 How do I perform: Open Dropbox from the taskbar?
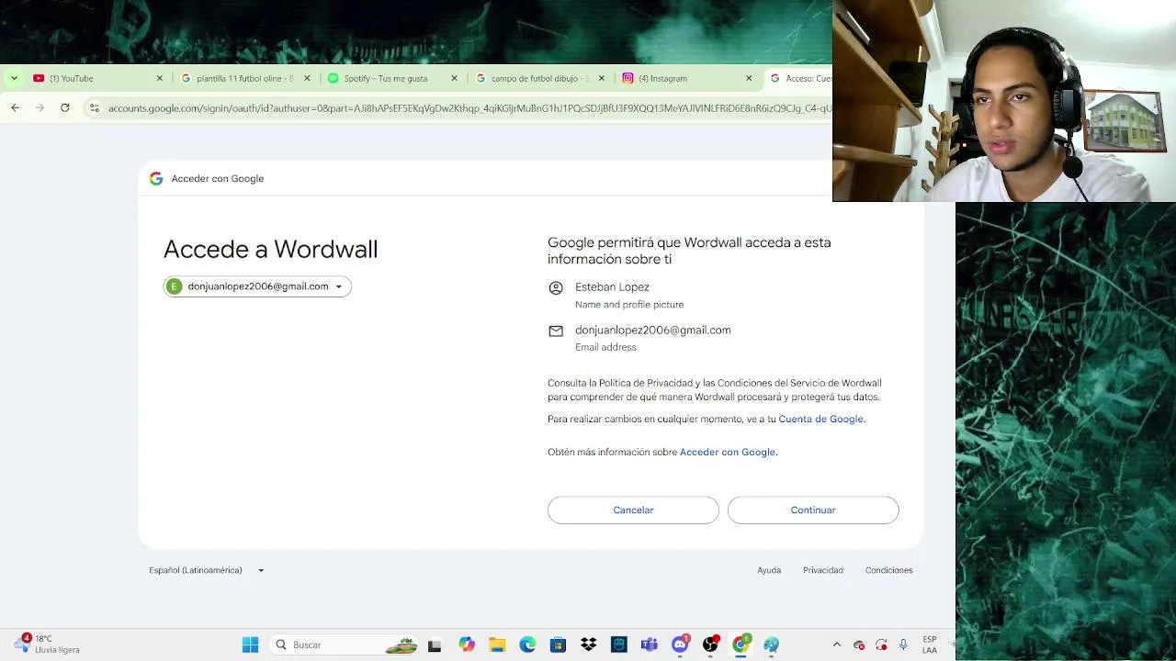pyautogui.click(x=589, y=644)
